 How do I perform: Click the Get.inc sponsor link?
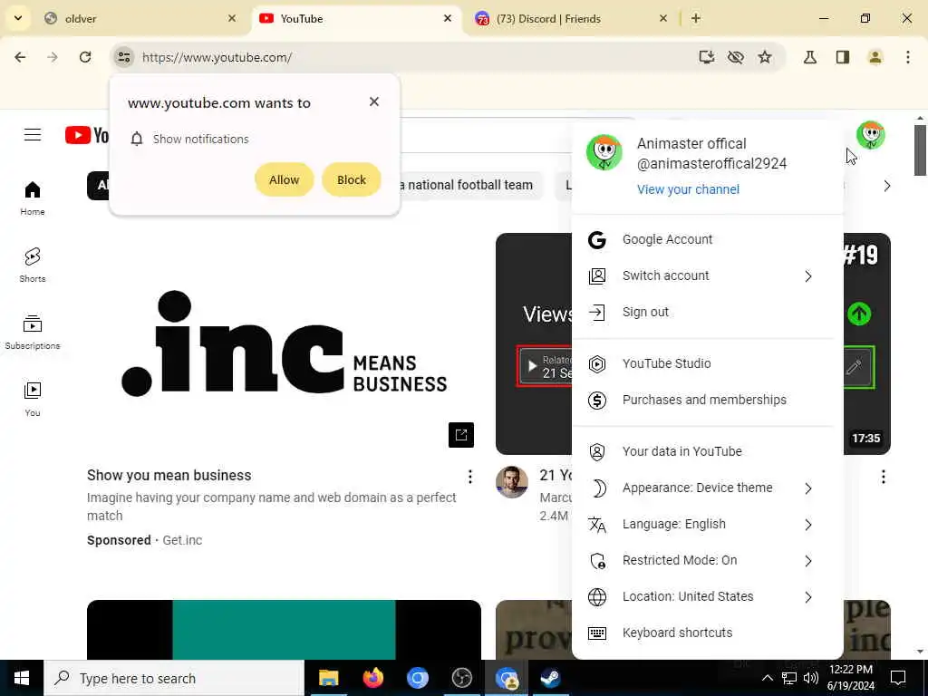point(182,540)
